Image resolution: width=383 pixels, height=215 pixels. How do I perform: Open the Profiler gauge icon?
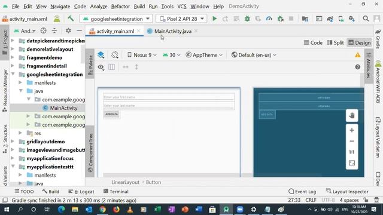click(x=269, y=19)
